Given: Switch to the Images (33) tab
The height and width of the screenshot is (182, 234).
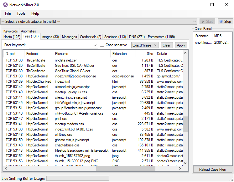Looking at the screenshot, I should pos(50,37).
